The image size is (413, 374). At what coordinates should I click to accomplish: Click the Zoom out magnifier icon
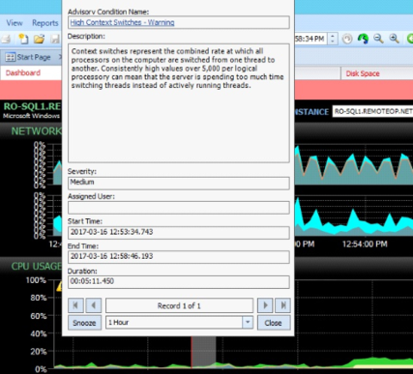(378, 39)
